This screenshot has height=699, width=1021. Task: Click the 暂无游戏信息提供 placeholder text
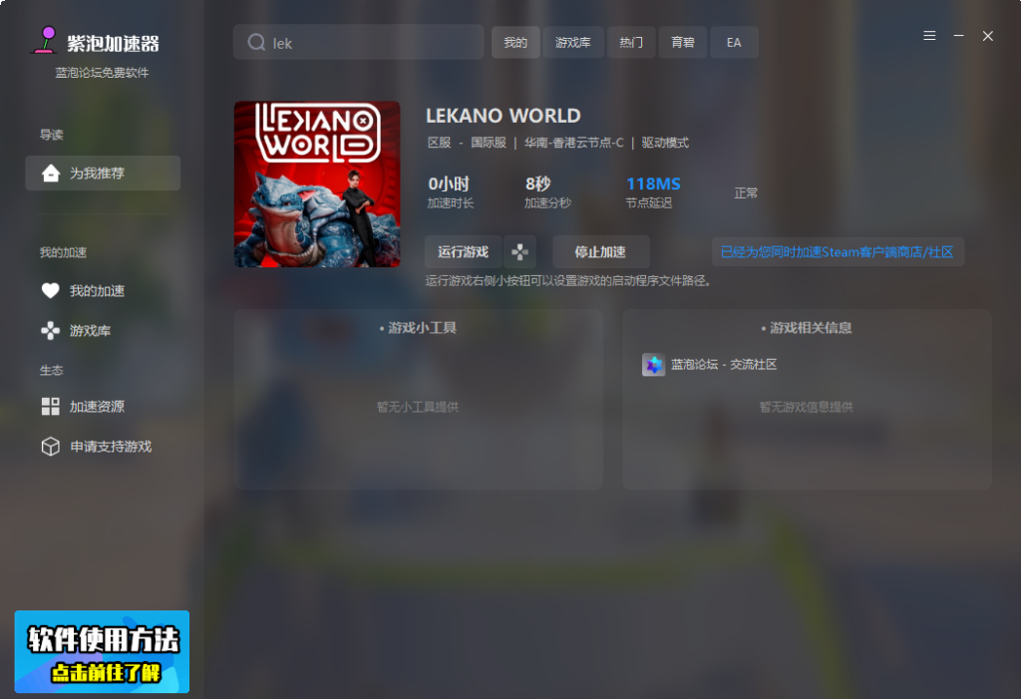[x=806, y=407]
